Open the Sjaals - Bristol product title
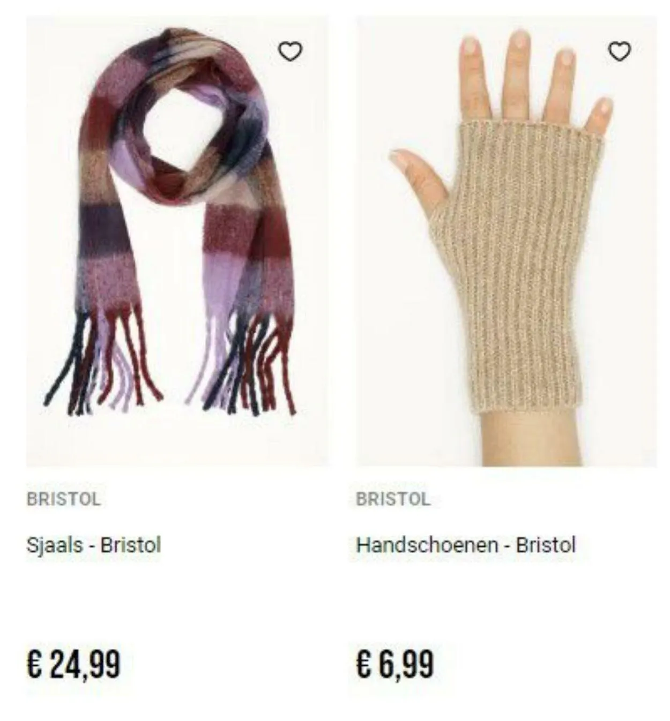The width and height of the screenshot is (670, 721). 94,545
